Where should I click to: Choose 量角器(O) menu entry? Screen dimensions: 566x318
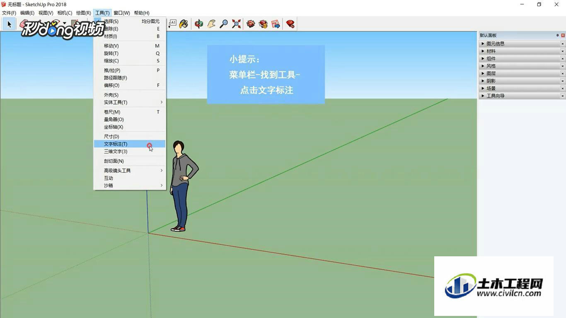[x=130, y=119]
